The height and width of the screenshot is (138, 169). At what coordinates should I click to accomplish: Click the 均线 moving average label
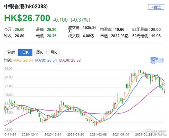point(8,60)
